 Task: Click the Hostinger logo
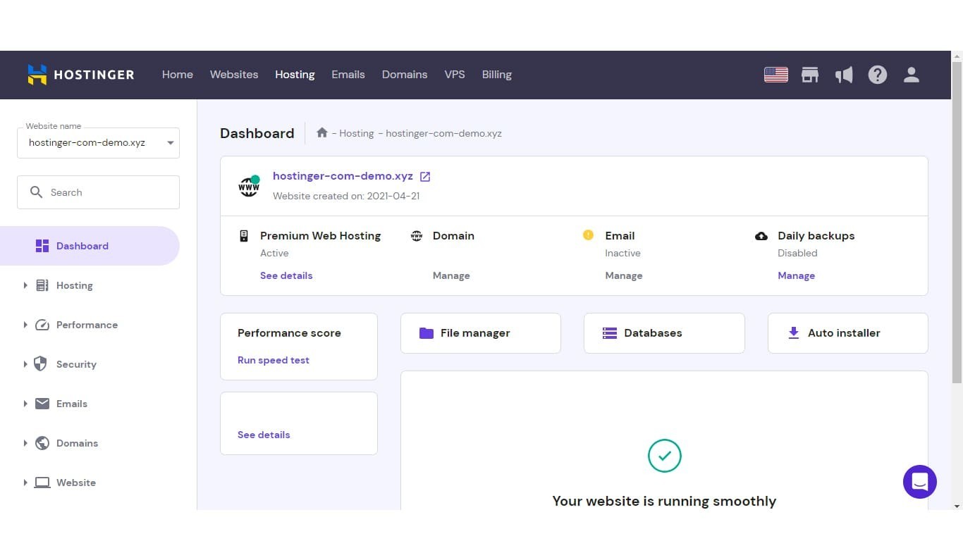click(x=80, y=75)
